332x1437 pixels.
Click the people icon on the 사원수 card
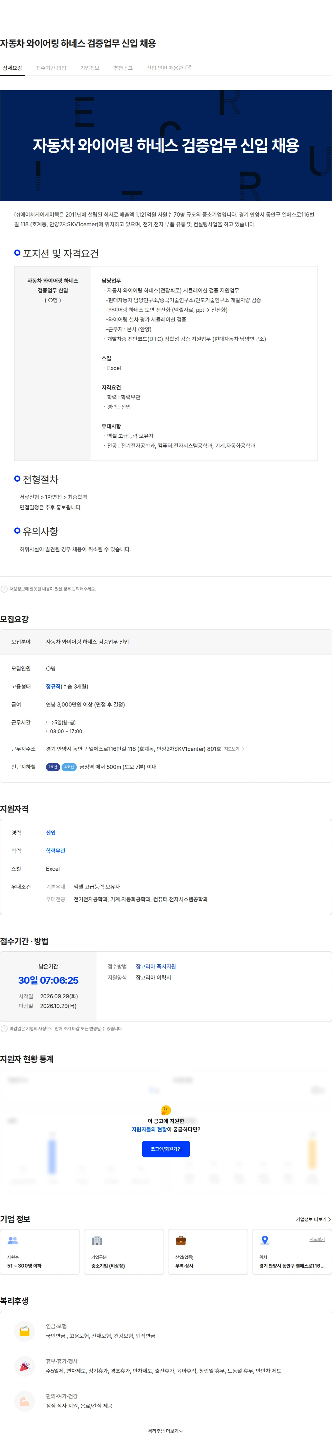(13, 1240)
